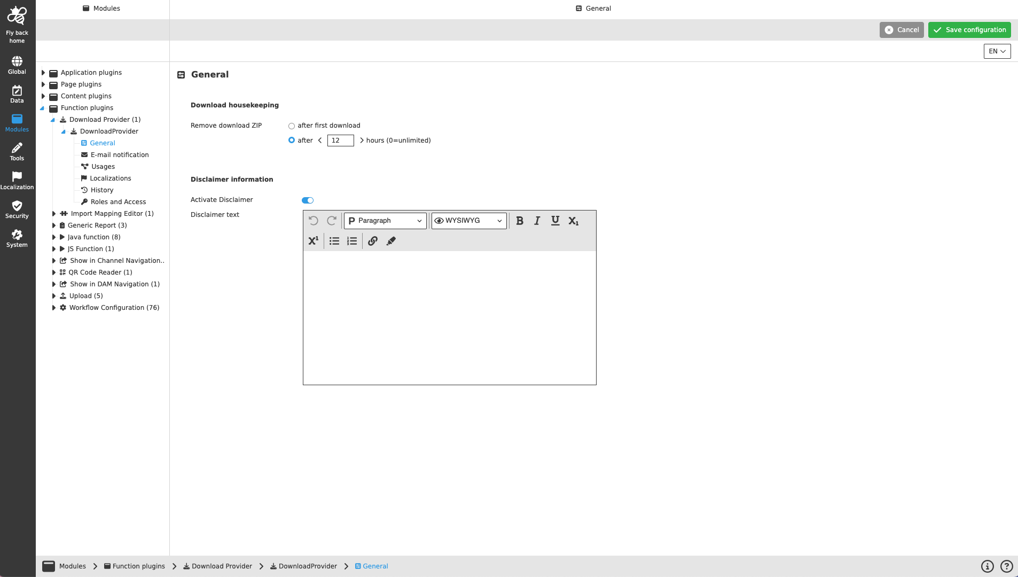Image resolution: width=1018 pixels, height=577 pixels.
Task: Disable the Activate Disclaimer toggle
Action: point(308,200)
